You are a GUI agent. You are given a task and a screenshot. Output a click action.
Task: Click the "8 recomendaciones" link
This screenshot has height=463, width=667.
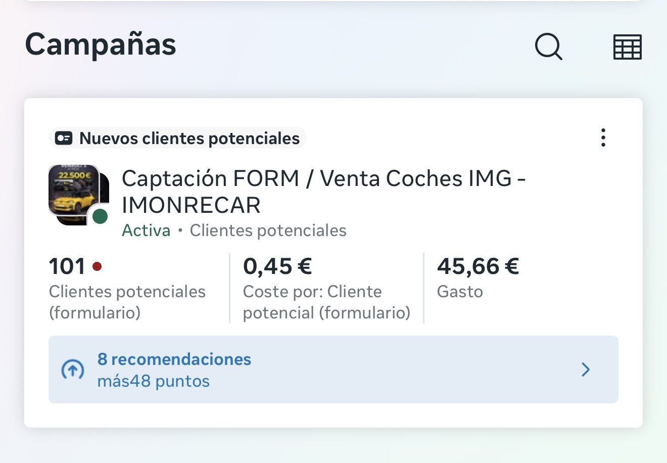(174, 359)
